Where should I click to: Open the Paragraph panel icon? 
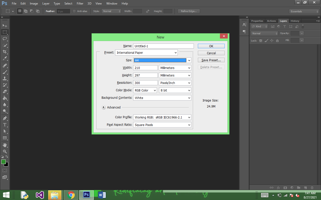244,31
